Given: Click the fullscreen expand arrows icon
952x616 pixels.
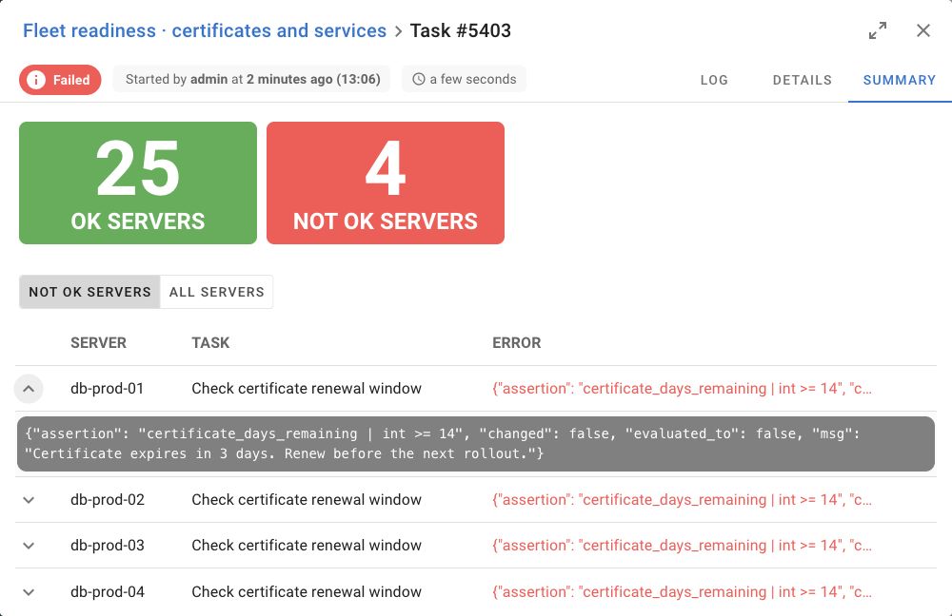Looking at the screenshot, I should pos(878,30).
